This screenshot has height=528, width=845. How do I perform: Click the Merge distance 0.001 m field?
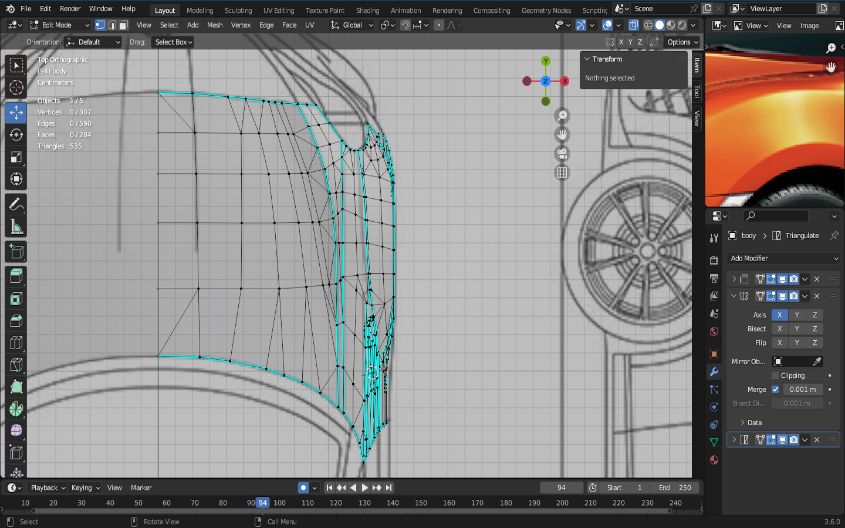802,390
